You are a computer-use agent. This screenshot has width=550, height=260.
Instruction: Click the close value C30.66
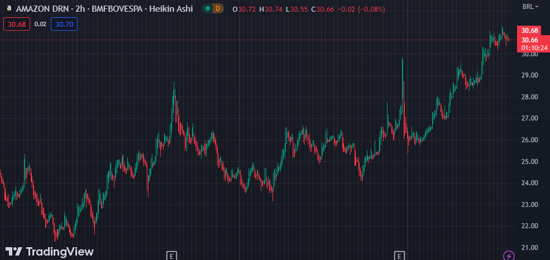pyautogui.click(x=323, y=9)
